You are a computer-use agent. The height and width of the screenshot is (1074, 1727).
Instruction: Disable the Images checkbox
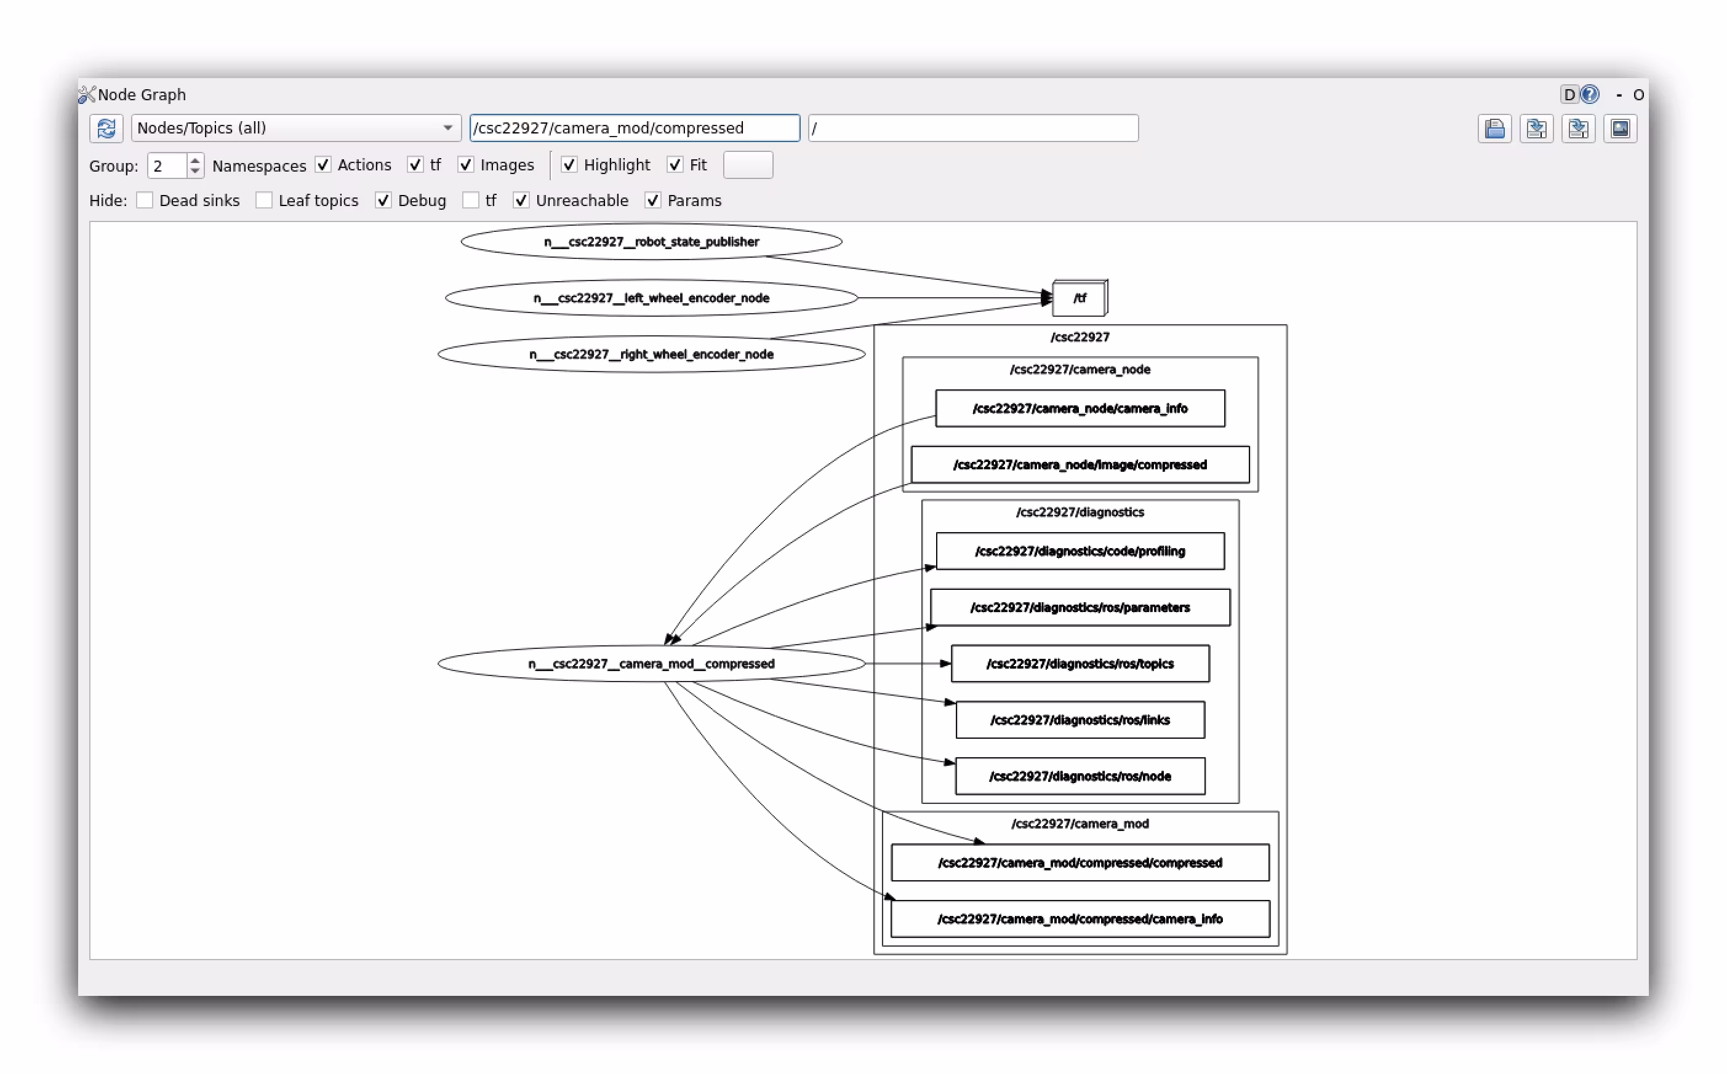click(x=467, y=165)
